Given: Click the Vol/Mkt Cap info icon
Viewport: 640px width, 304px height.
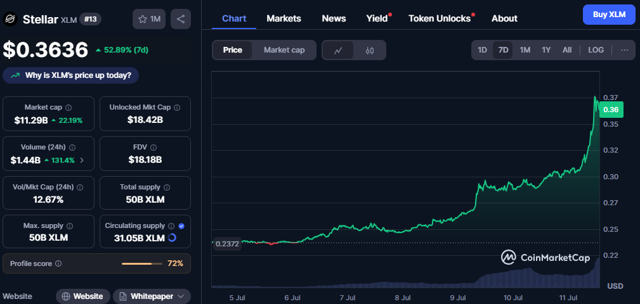Looking at the screenshot, I should click(80, 187).
